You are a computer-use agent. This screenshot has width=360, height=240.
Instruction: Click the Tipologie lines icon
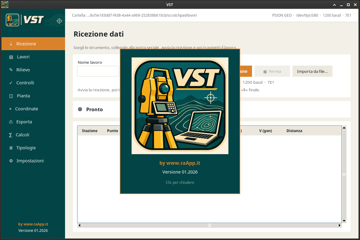[x=11, y=148]
